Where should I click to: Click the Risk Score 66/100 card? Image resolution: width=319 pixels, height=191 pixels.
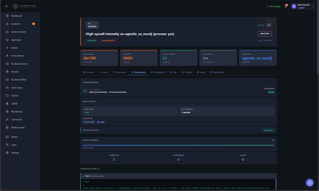click(x=99, y=58)
